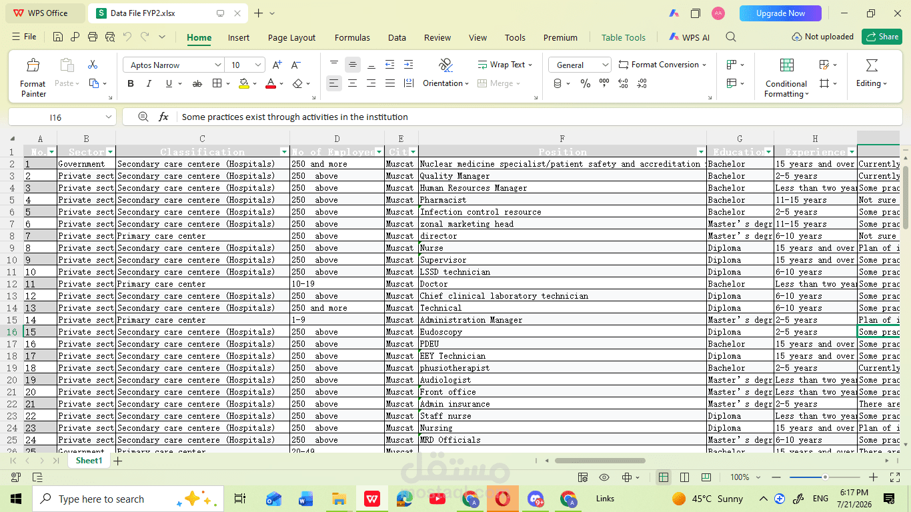Screen dimensions: 911x512
Task: Click the justify alignment icon
Action: (x=390, y=83)
